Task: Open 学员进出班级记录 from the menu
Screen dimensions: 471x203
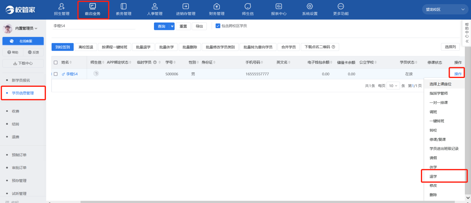Action: (x=444, y=149)
